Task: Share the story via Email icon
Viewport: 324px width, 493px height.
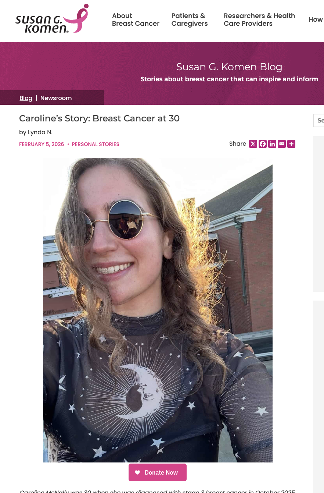Action: (x=282, y=144)
